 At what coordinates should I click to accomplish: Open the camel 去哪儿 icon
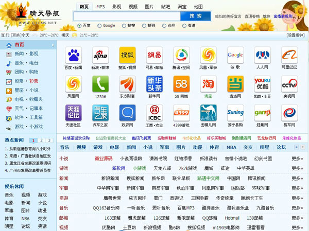click(208, 113)
